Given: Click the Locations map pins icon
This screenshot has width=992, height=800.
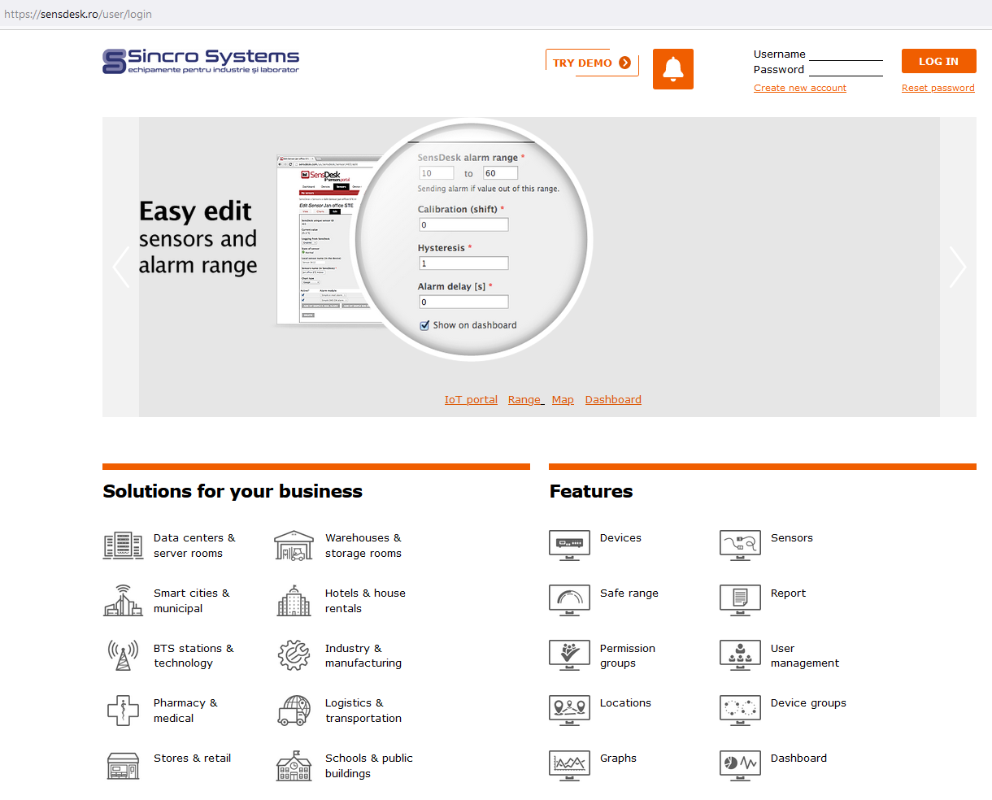Looking at the screenshot, I should [569, 710].
